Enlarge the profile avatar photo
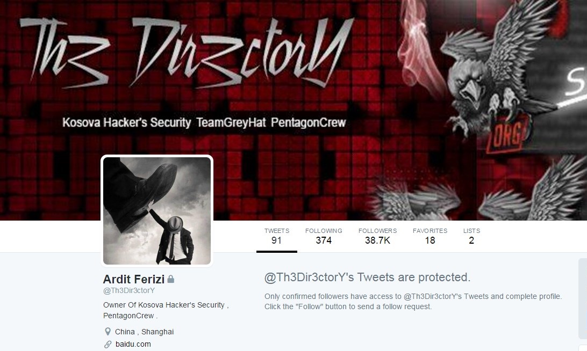This screenshot has width=587, height=351. coord(157,211)
